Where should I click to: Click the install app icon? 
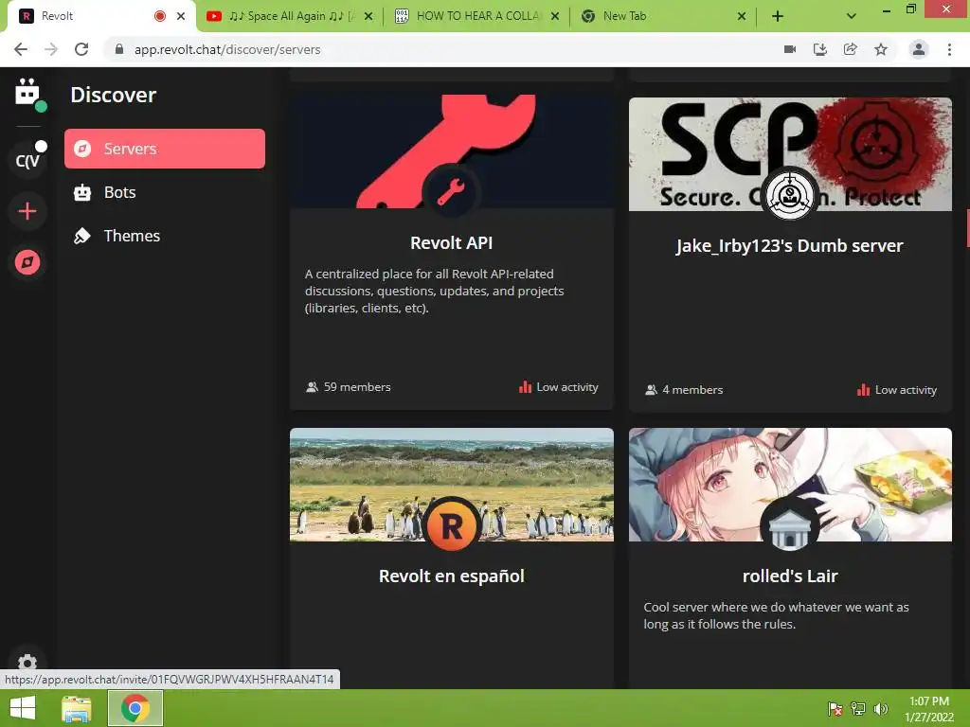click(820, 49)
